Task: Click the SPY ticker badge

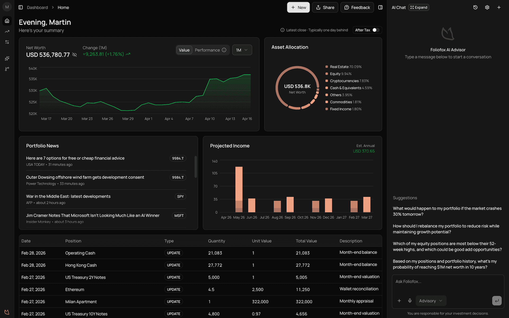Action: tap(180, 196)
